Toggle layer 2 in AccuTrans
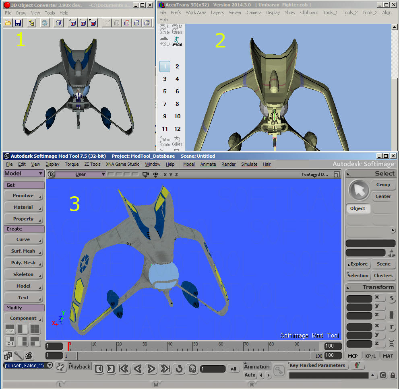399x389 pixels. point(177,66)
